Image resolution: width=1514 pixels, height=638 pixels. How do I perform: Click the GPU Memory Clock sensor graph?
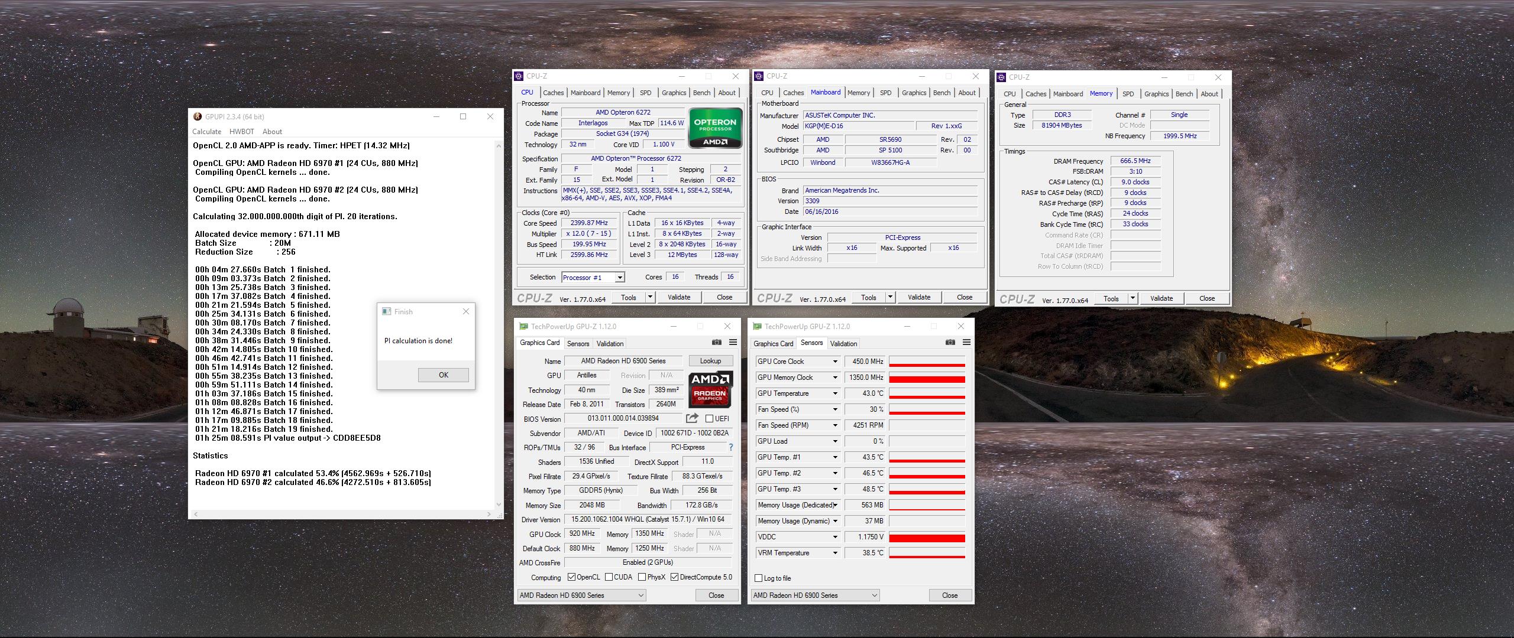pyautogui.click(x=927, y=377)
